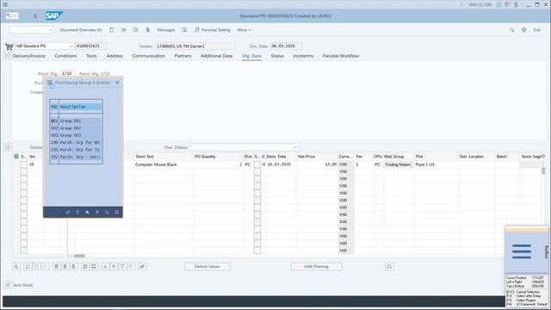Click the lock icon in item toolbar

pos(65,266)
